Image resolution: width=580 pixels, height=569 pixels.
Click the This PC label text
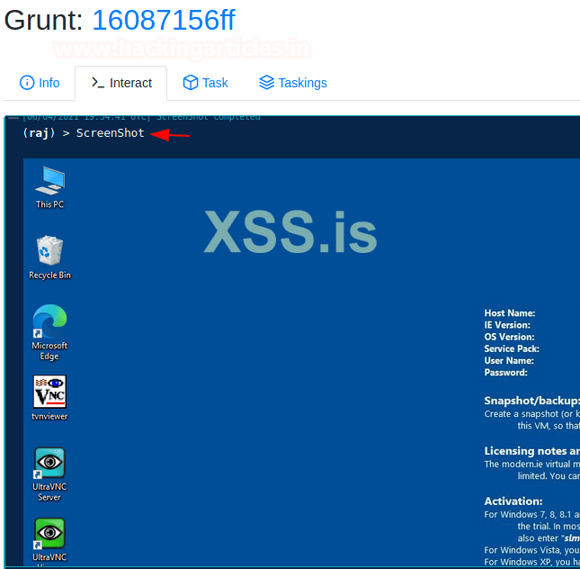[x=50, y=204]
